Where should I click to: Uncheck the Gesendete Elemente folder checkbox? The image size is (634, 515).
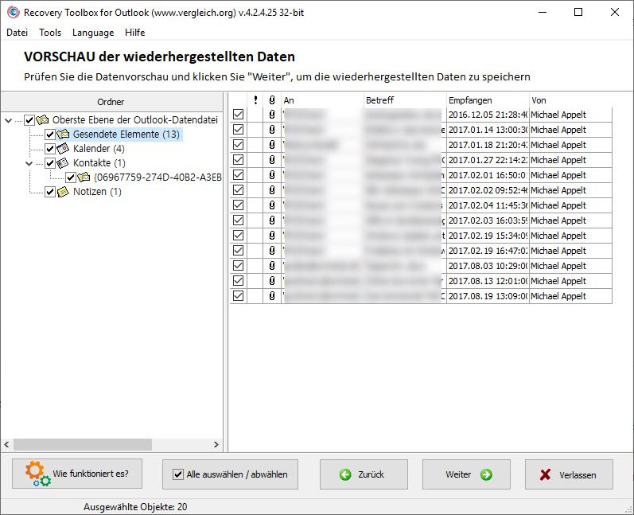(50, 135)
